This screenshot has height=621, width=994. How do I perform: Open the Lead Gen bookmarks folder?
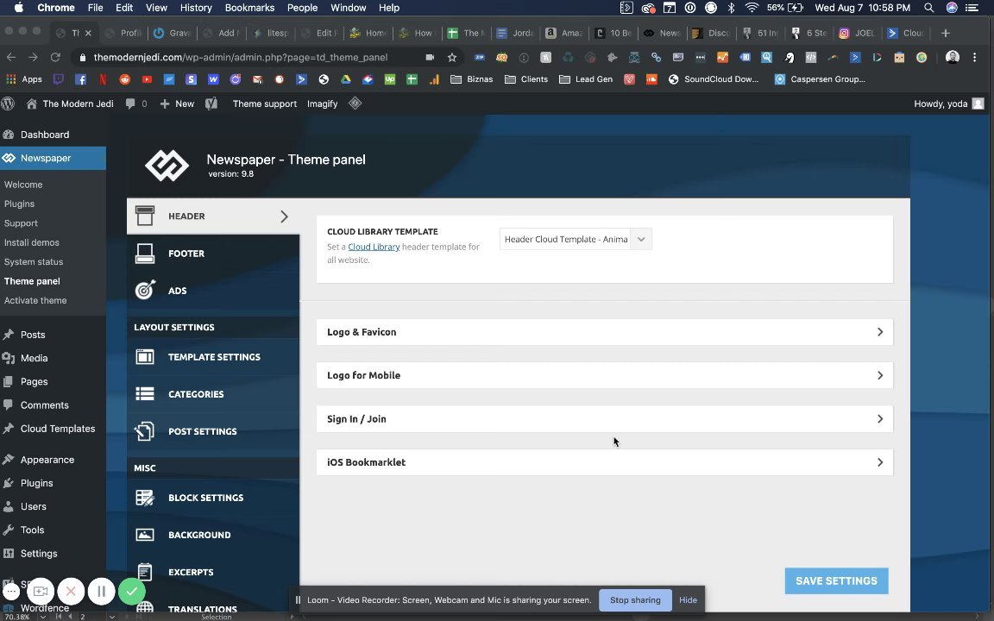(x=586, y=79)
